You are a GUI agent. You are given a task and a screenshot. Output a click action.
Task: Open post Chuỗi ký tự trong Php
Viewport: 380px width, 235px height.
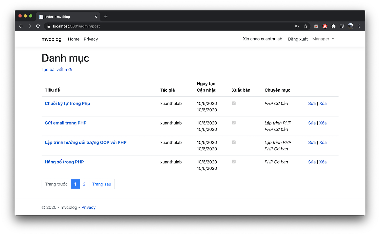[x=67, y=103]
